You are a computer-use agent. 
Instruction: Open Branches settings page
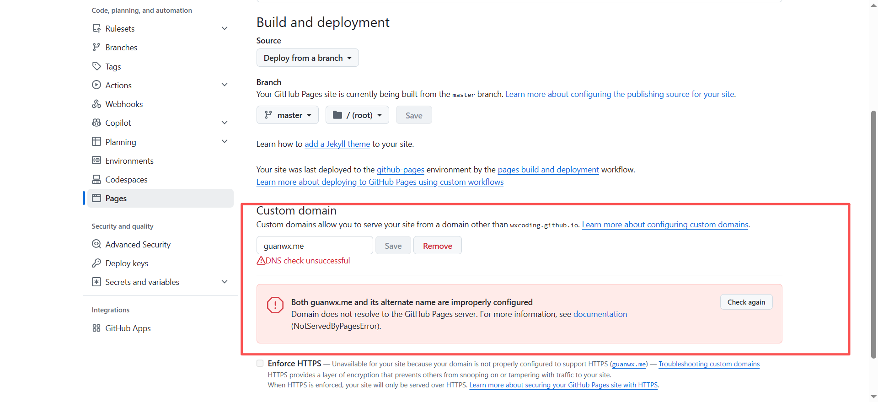[121, 48]
